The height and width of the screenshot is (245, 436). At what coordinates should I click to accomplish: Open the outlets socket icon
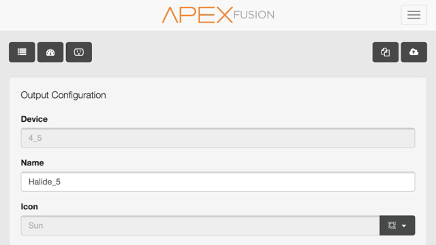tap(79, 52)
